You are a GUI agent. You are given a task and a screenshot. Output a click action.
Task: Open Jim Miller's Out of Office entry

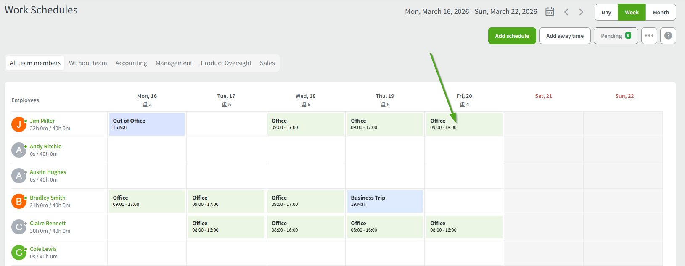tap(147, 124)
